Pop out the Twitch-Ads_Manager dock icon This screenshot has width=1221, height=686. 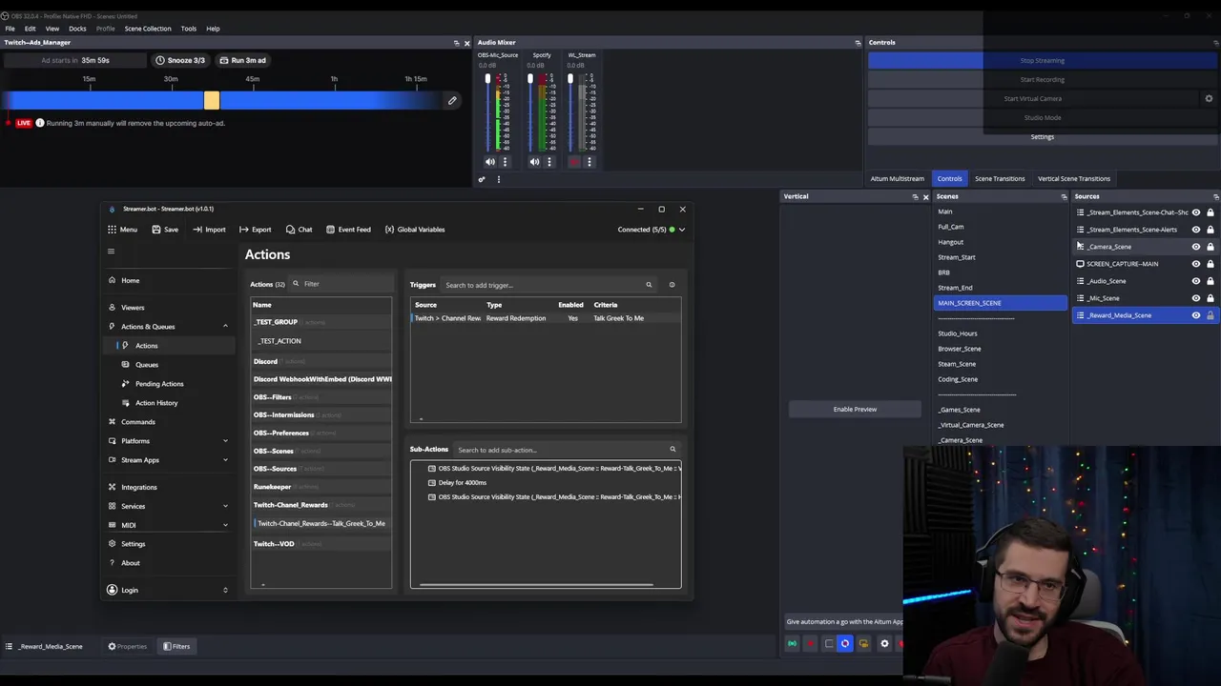[x=456, y=42]
